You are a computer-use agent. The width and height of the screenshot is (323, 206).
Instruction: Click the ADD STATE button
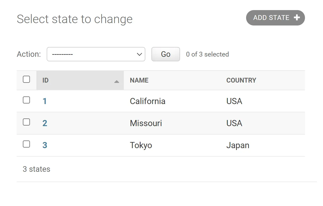pos(275,18)
